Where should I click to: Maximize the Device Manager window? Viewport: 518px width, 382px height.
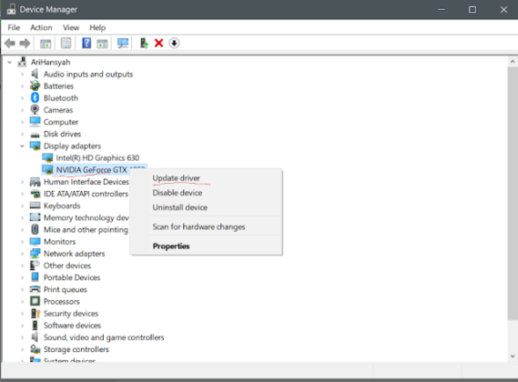[472, 10]
